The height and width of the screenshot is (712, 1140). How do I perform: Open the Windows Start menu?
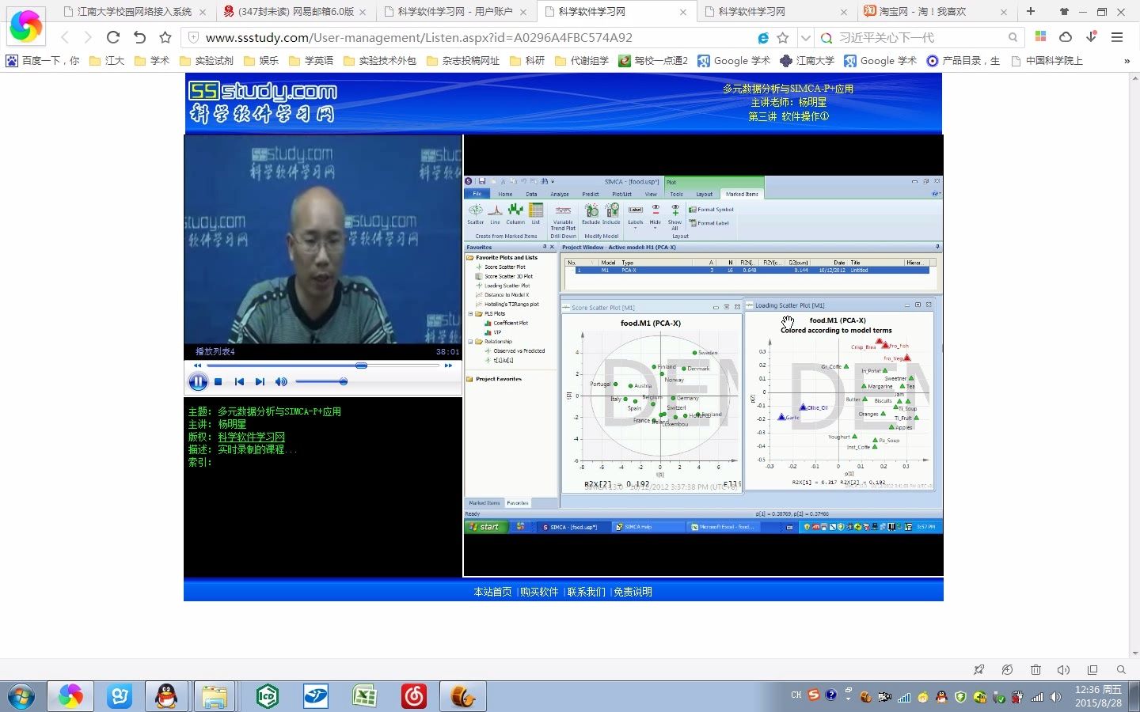coord(21,696)
